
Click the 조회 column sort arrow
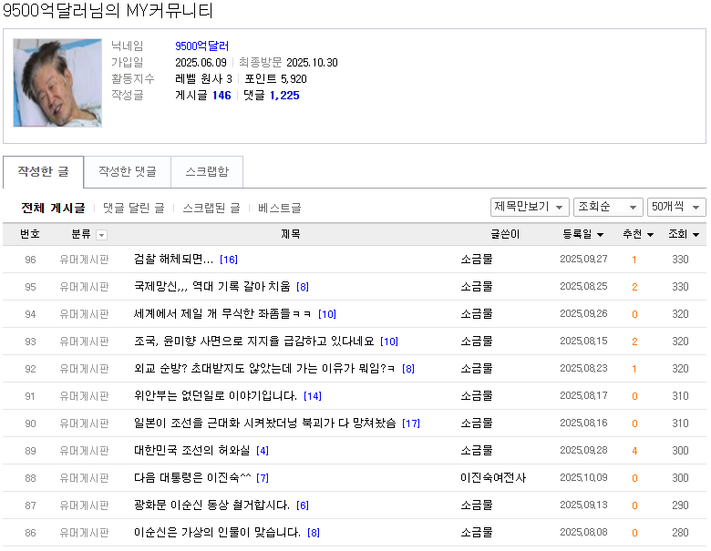pyautogui.click(x=696, y=235)
